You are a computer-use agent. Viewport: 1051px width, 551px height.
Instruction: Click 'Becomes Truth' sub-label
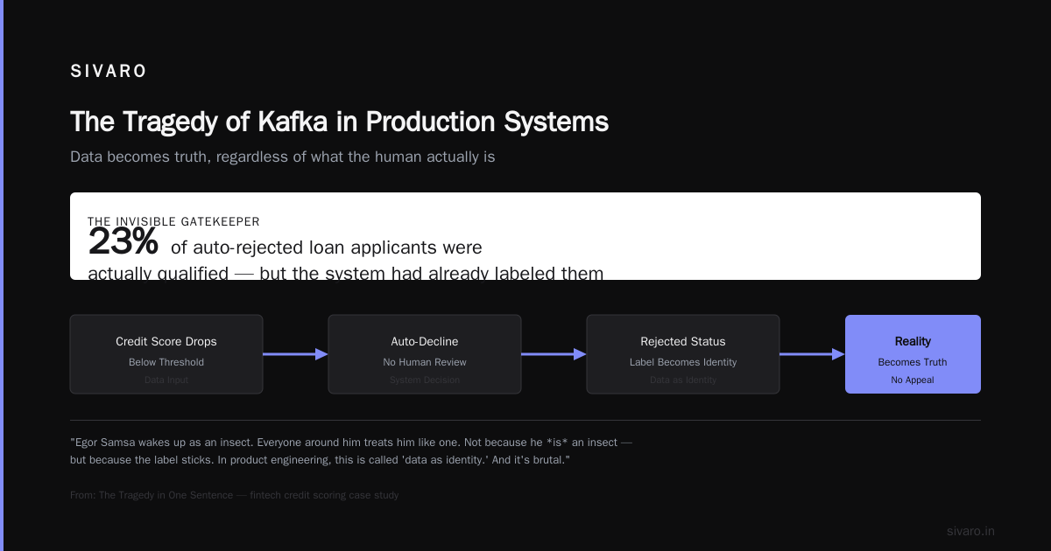point(913,362)
